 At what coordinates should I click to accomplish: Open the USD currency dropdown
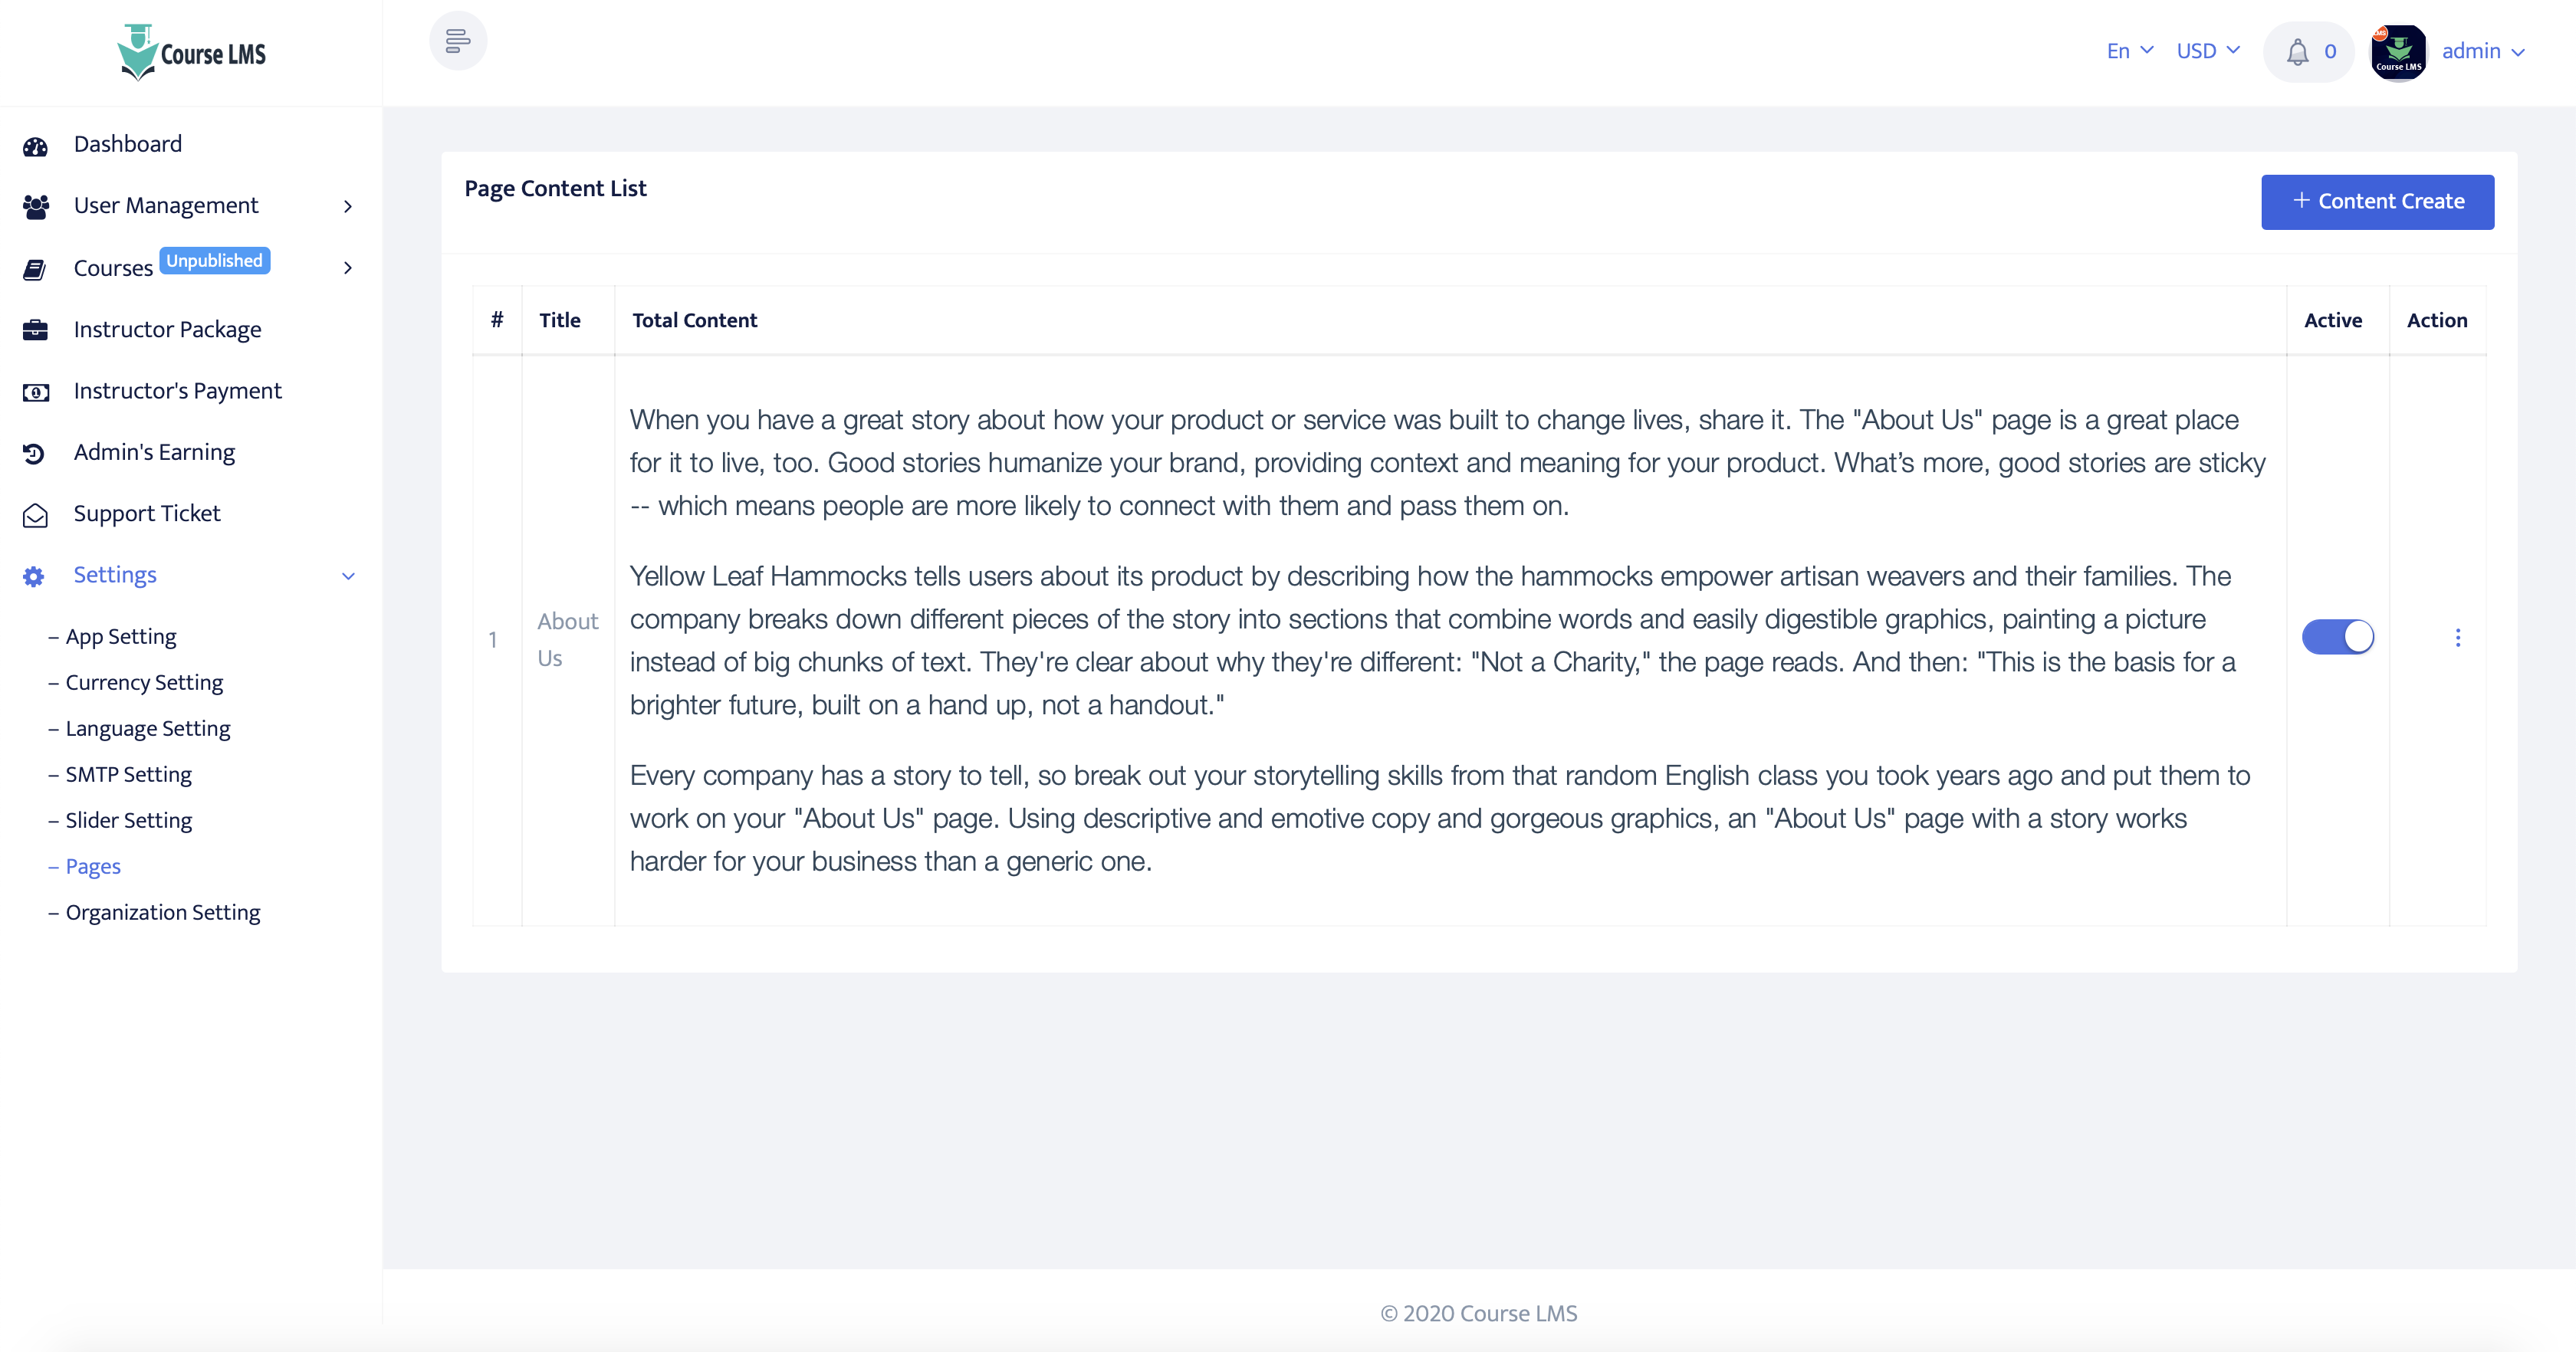pyautogui.click(x=2208, y=51)
